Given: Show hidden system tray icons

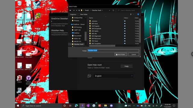Looking at the screenshot, I should [x=134, y=106].
